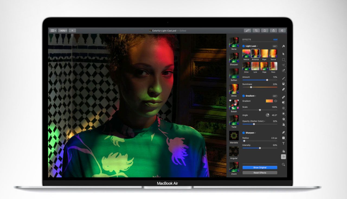Select the Zoom magnifier tool
The width and height of the screenshot is (347, 199).
pyautogui.click(x=284, y=164)
